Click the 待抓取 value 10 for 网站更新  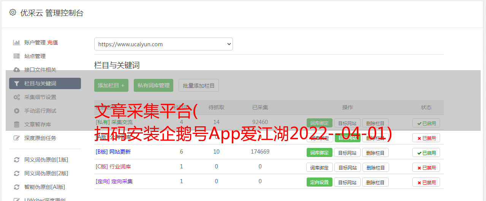[216, 152]
